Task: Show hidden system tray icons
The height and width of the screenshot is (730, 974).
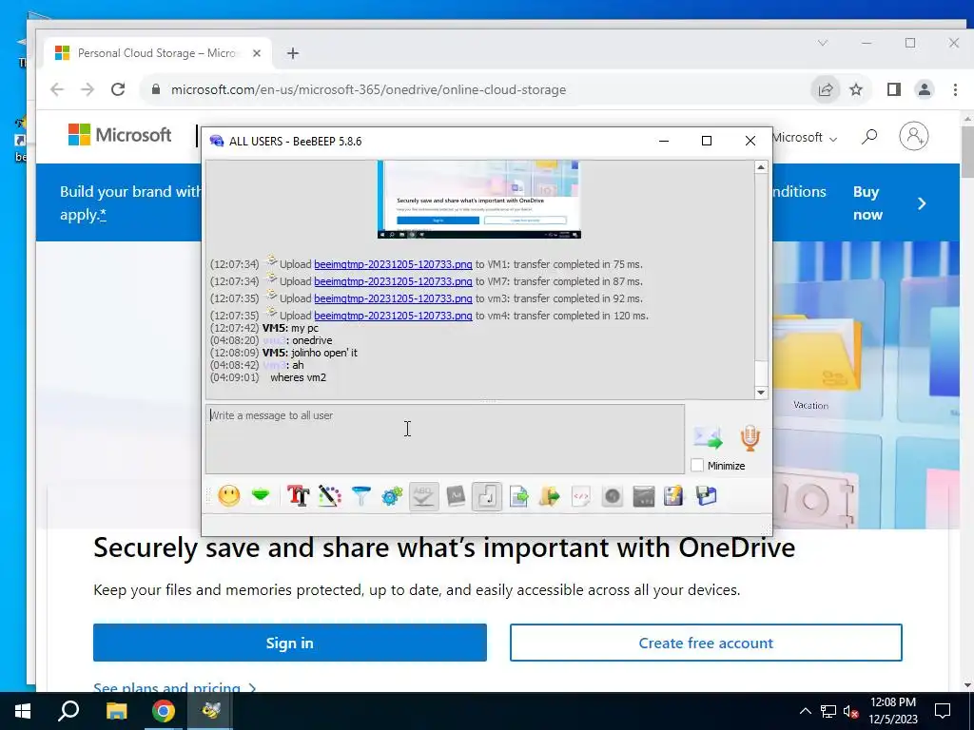Action: coord(805,711)
